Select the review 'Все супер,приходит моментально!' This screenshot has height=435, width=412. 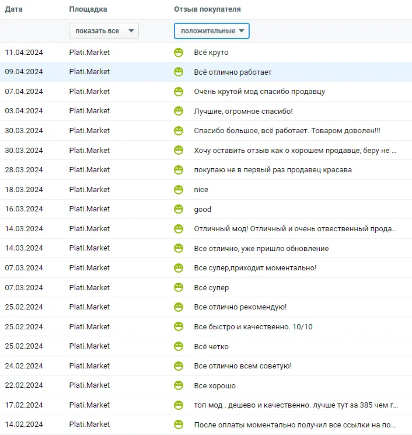pos(255,268)
